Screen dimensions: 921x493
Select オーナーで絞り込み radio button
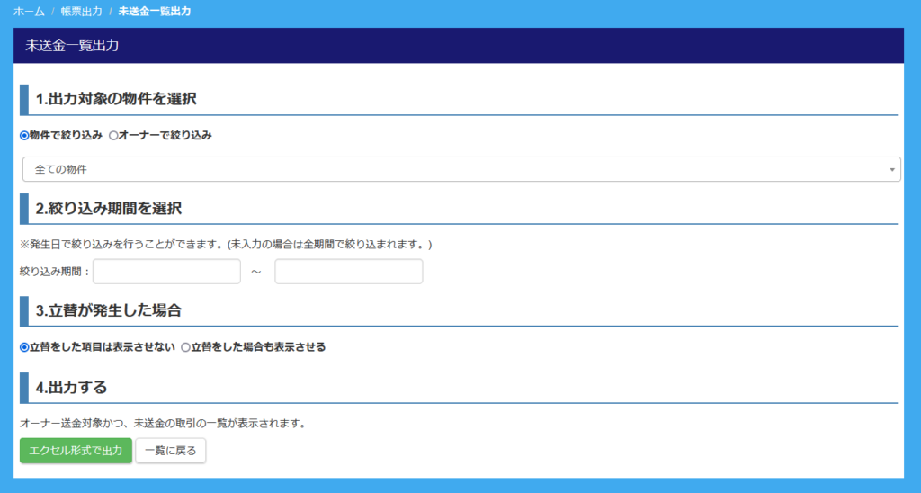pos(113,136)
